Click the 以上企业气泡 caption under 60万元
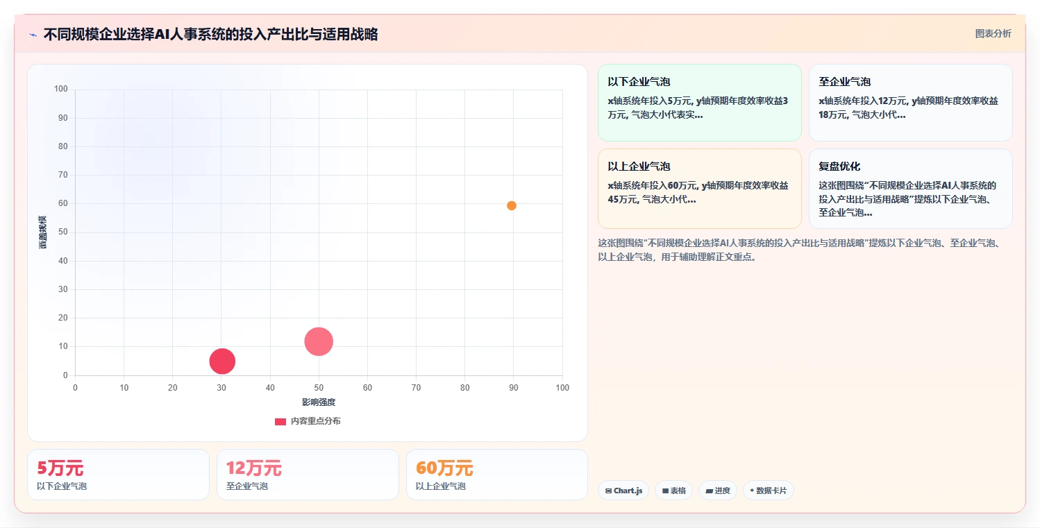The width and height of the screenshot is (1040, 528). click(x=441, y=486)
